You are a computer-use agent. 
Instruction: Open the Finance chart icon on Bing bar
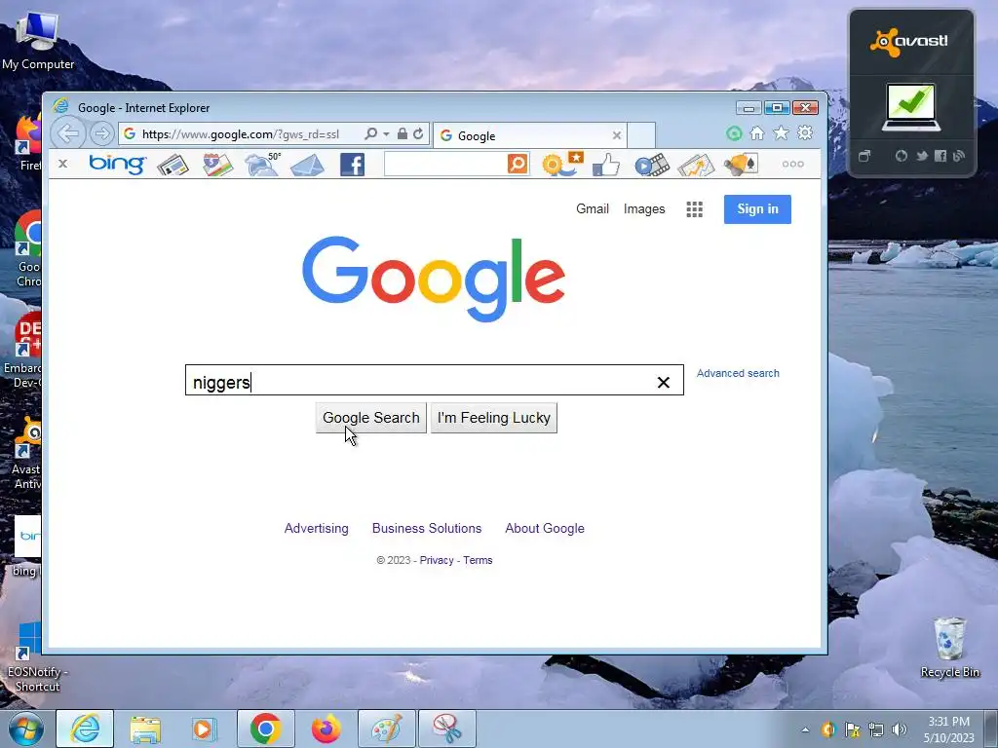[x=696, y=166]
